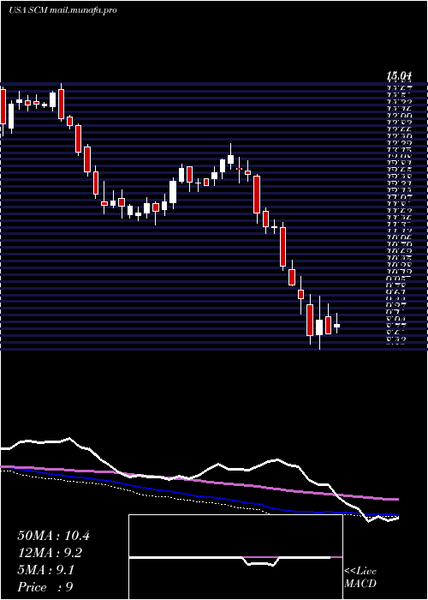Click inside the MACD indicator box
This screenshot has width=428, height=600.
pyautogui.click(x=235, y=557)
